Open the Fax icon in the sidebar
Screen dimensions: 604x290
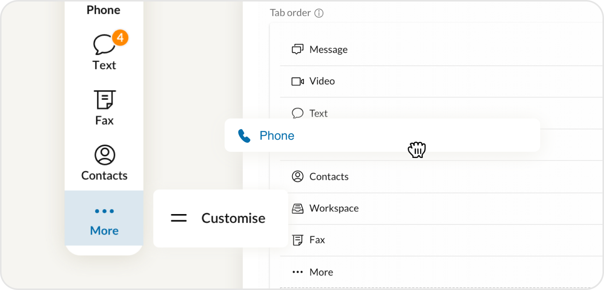click(105, 99)
